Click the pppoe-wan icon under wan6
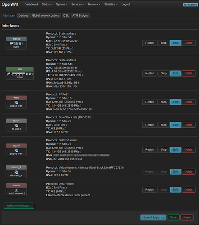199x225 pixels. [16, 150]
